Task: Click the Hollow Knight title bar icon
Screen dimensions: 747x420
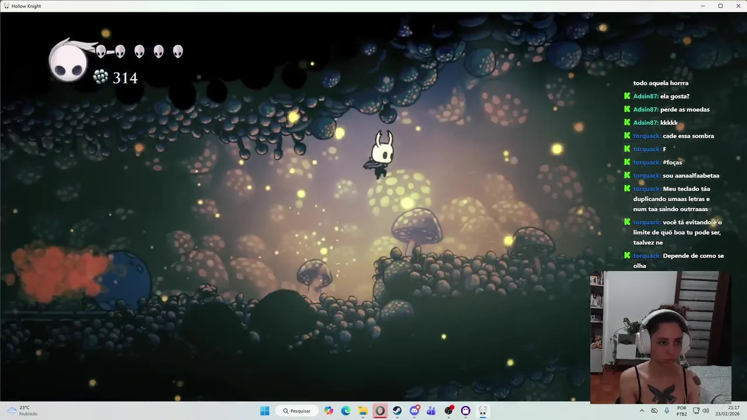Action: [6, 6]
